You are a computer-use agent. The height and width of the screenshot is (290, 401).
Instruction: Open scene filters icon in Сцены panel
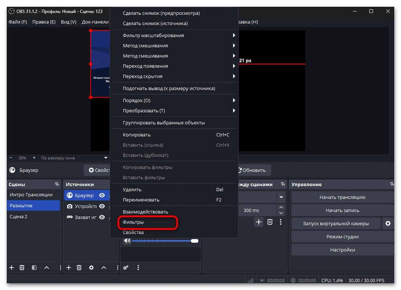click(x=34, y=268)
